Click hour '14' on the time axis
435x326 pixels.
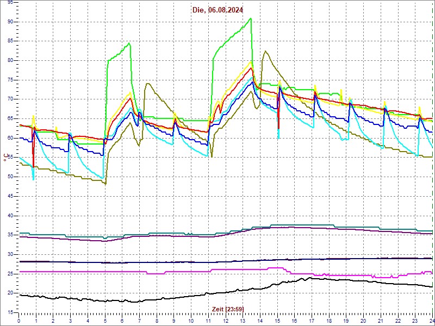click(x=260, y=321)
